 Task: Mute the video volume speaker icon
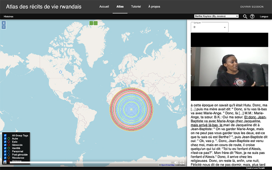(x=176, y=163)
